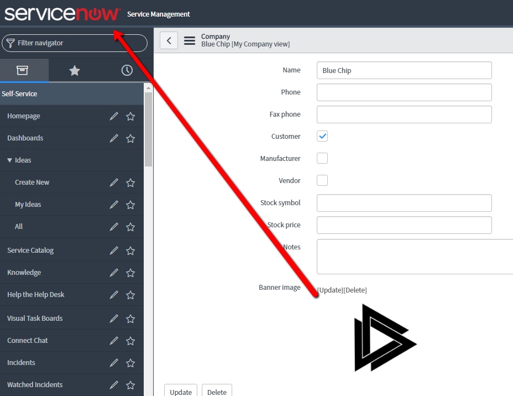Open the All ideas module
Viewport: 513px width, 396px height.
pyautogui.click(x=19, y=226)
